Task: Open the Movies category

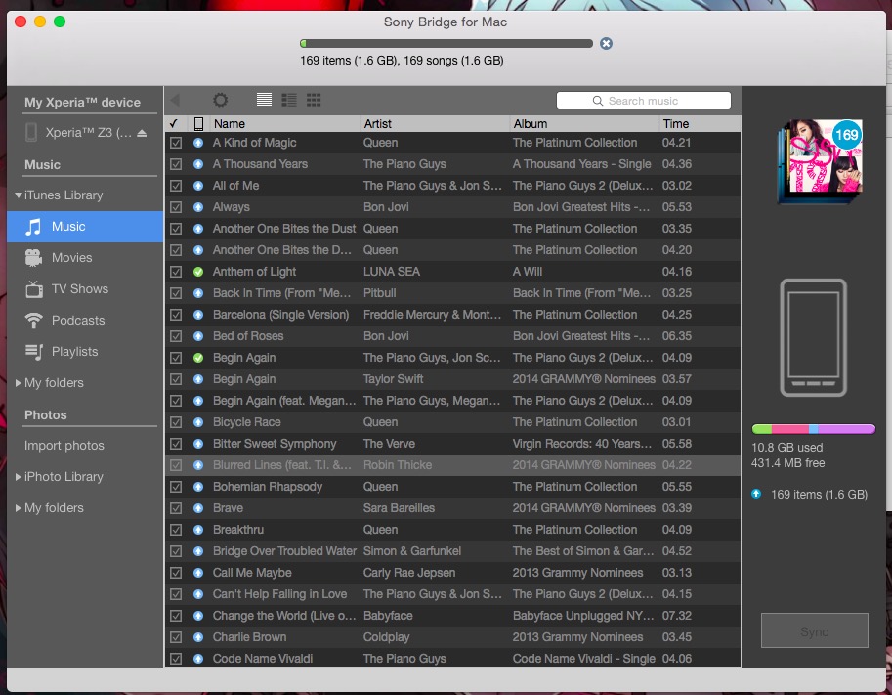Action: click(x=85, y=258)
